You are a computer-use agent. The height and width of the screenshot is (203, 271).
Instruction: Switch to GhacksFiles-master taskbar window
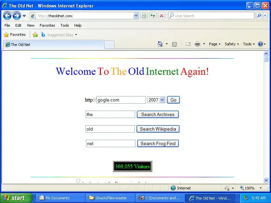[110, 198]
